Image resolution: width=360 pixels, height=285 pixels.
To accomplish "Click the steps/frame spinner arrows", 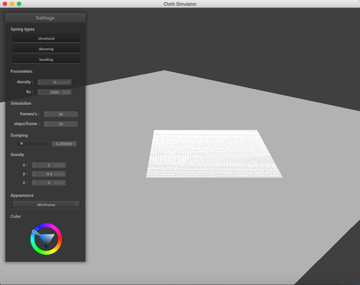I will (x=46, y=124).
